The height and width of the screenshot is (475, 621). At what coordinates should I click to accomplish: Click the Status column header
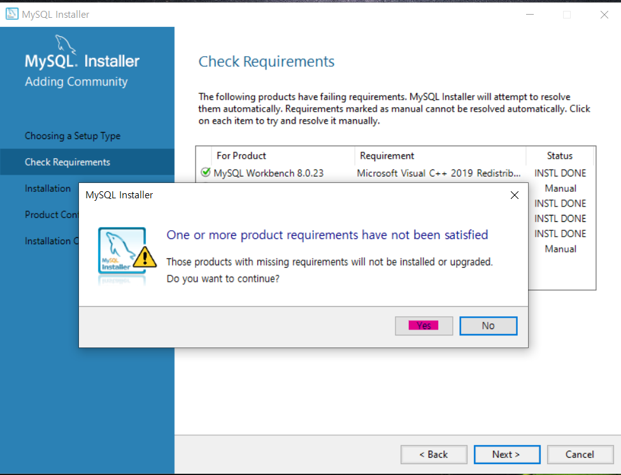point(560,156)
